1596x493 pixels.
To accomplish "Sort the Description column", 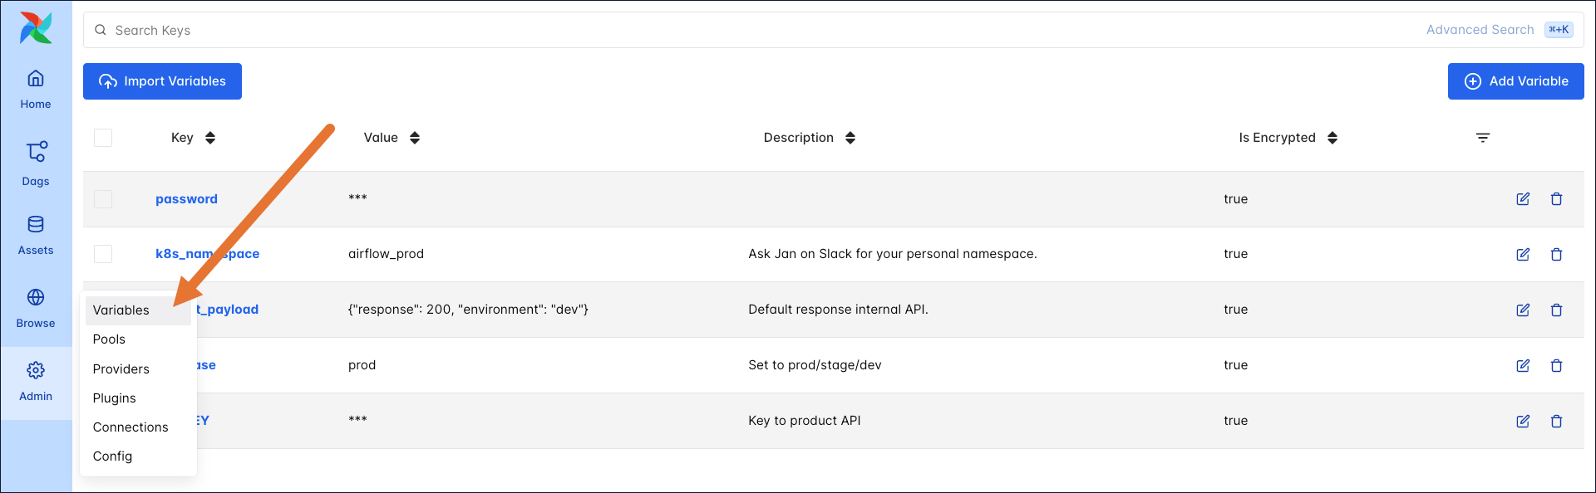I will pyautogui.click(x=850, y=138).
